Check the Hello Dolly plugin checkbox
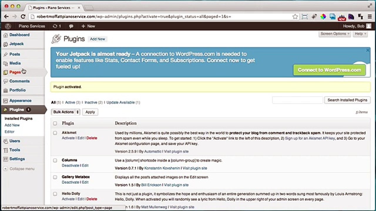Screen dimensions: 376x211 click(x=55, y=194)
